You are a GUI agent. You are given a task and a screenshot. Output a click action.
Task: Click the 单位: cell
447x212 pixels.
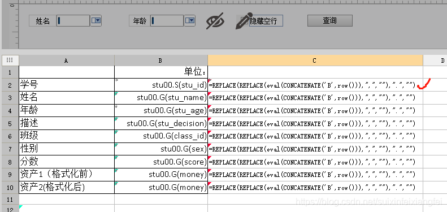click(161, 72)
